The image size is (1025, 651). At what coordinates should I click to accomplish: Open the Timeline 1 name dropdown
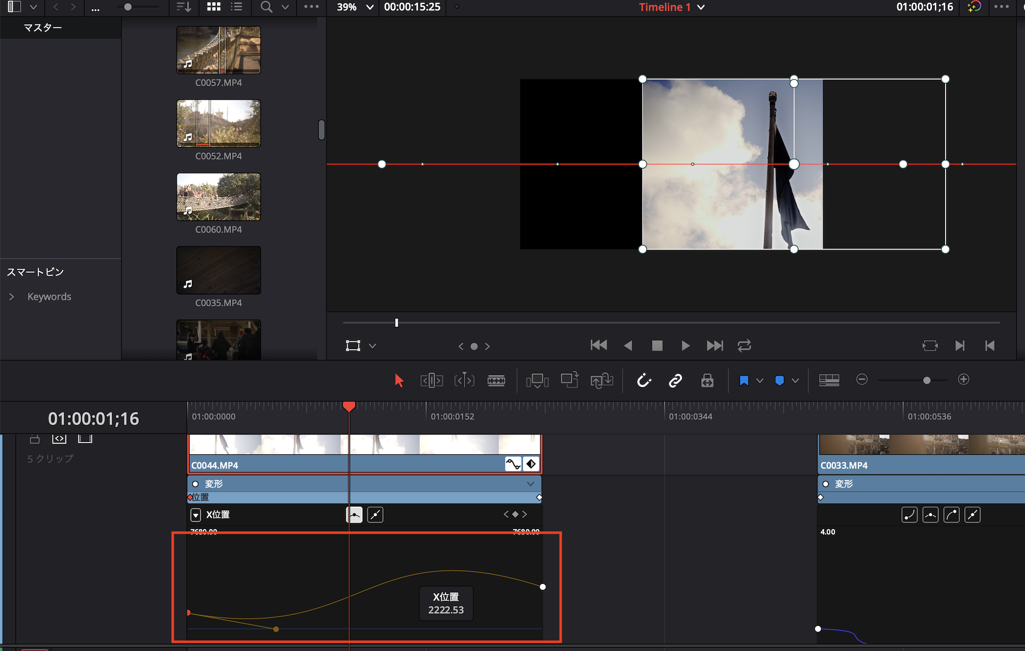701,7
